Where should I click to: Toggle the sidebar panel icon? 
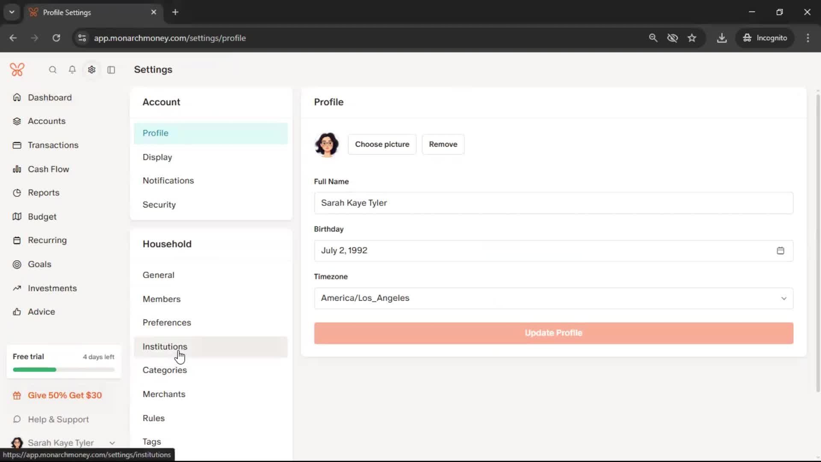point(111,70)
